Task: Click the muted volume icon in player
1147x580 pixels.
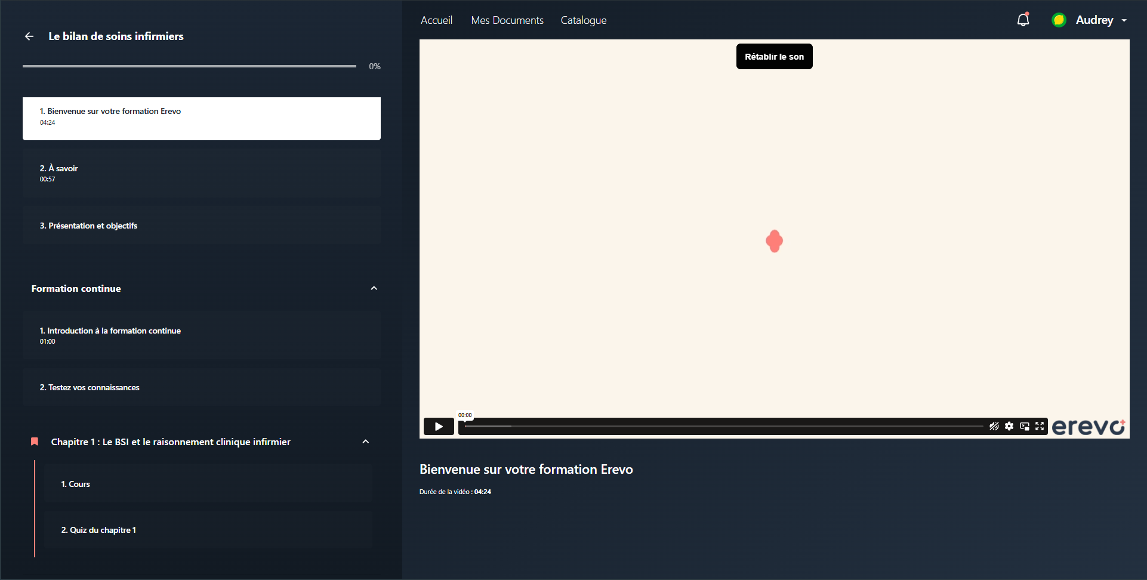Action: coord(994,426)
